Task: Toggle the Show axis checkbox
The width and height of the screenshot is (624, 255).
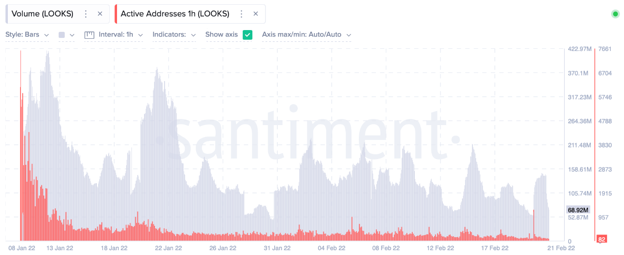Action: tap(248, 35)
